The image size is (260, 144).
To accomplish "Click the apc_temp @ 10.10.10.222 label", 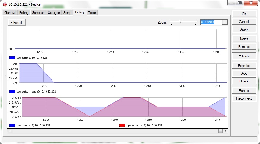I will tap(32, 58).
